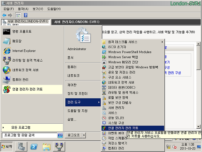Open 서비스 from admin tools
202x152 pixels.
coord(133,113)
